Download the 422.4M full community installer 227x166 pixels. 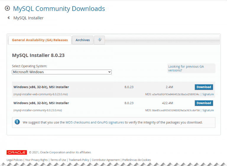[204, 103]
